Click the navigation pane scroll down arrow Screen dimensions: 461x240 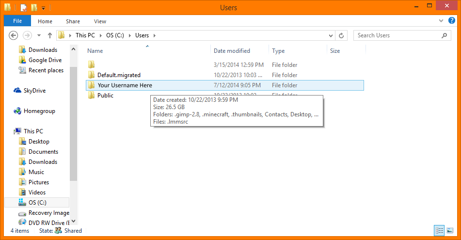74,221
